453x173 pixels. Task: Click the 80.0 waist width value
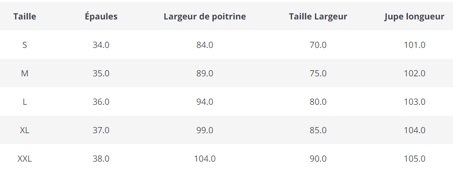click(x=318, y=102)
